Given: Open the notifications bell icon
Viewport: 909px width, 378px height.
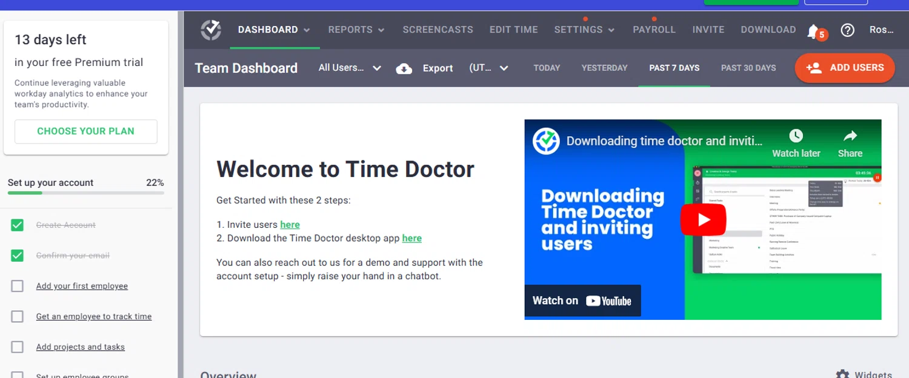Looking at the screenshot, I should point(813,31).
